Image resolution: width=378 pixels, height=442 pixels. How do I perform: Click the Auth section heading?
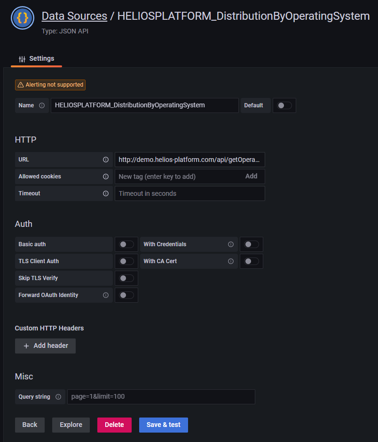click(x=24, y=224)
